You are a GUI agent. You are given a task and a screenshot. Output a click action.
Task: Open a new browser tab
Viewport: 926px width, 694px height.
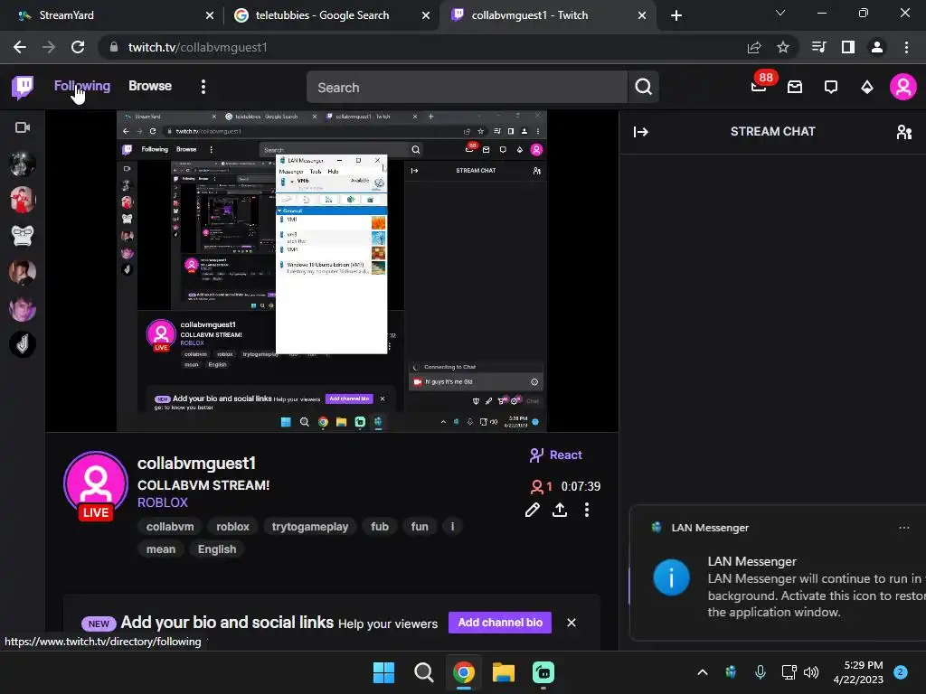676,15
